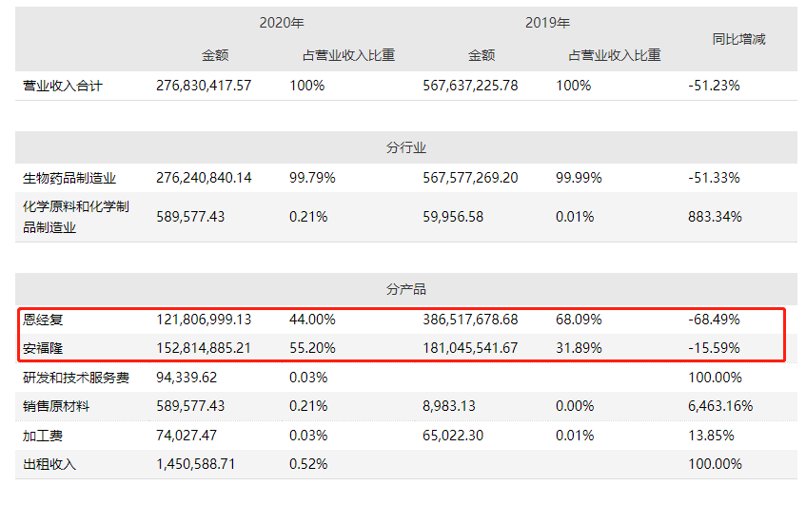The width and height of the screenshot is (806, 505).
Task: Click the 研发和技术服务费 row label
Action: click(x=76, y=377)
